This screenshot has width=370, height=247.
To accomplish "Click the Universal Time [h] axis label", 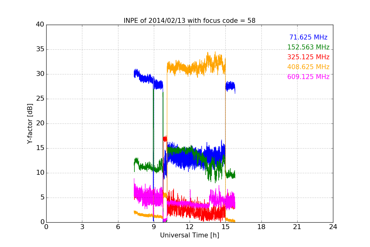I will 190,235.
